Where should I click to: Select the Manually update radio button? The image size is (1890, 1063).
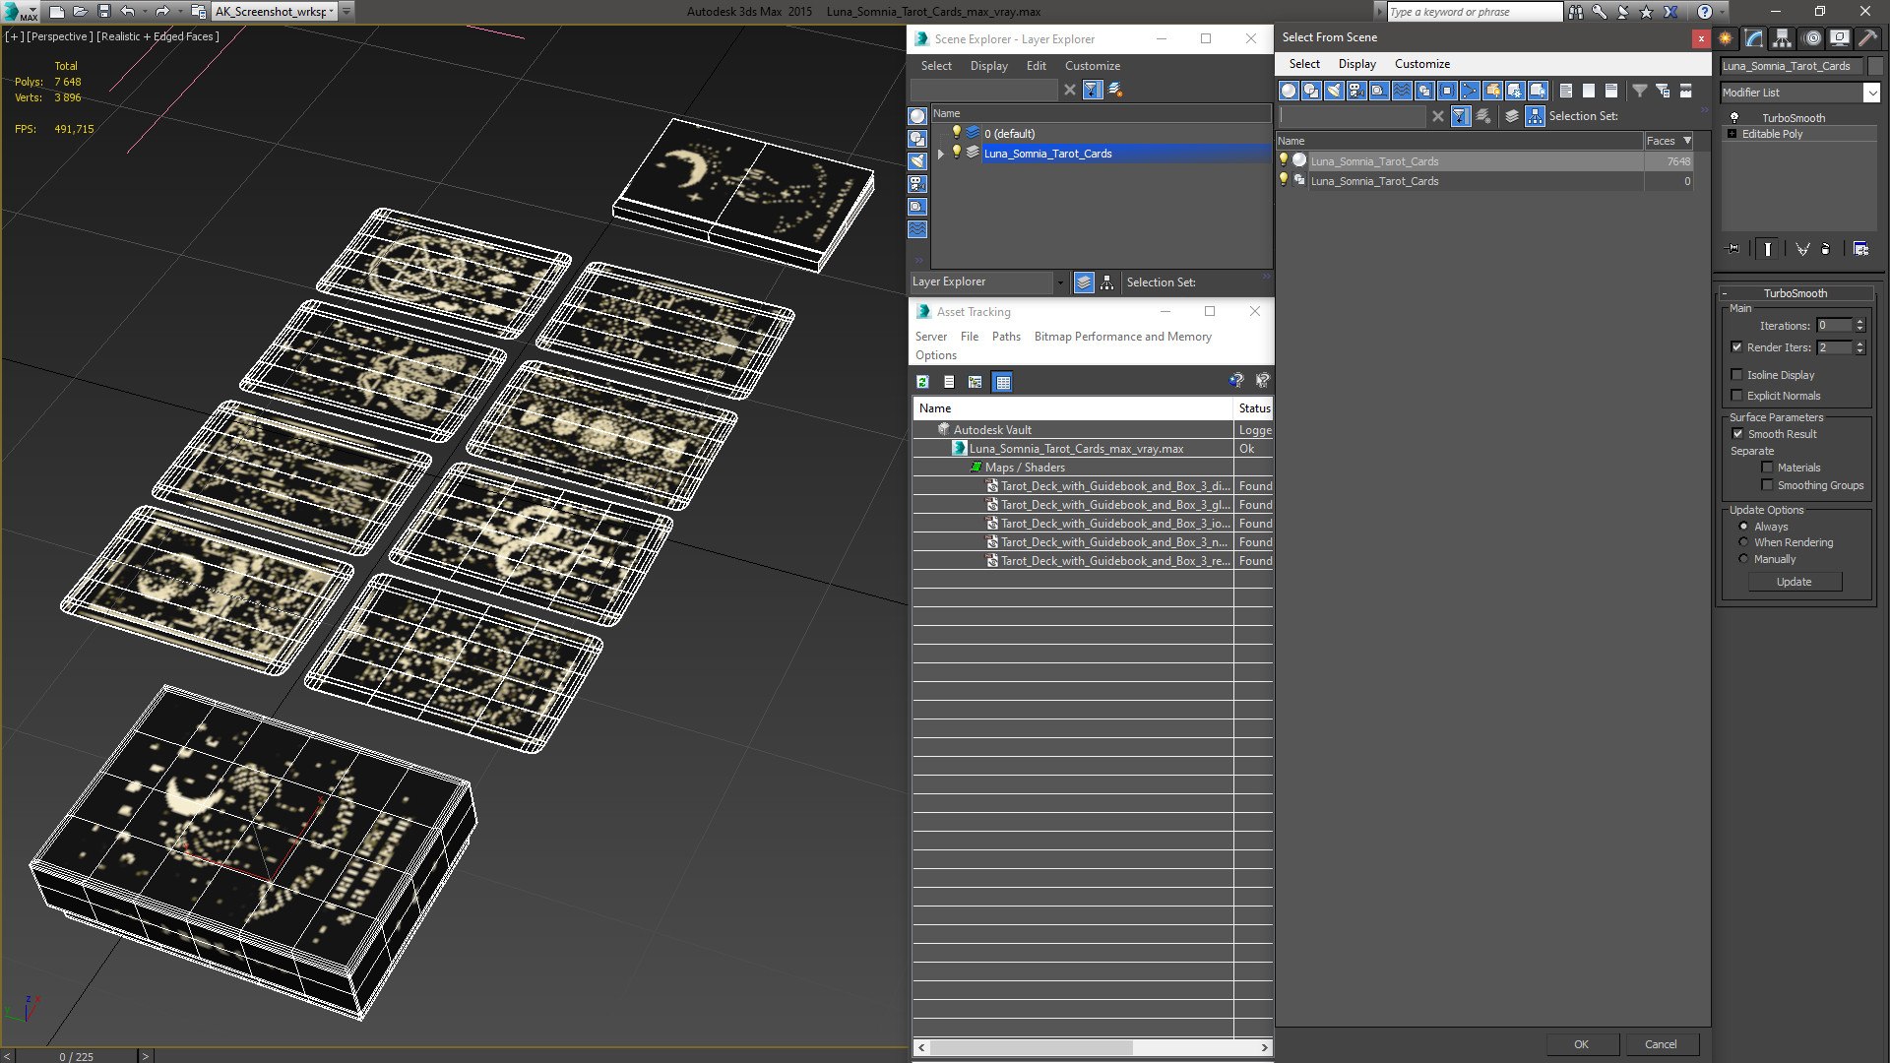pyautogui.click(x=1743, y=559)
